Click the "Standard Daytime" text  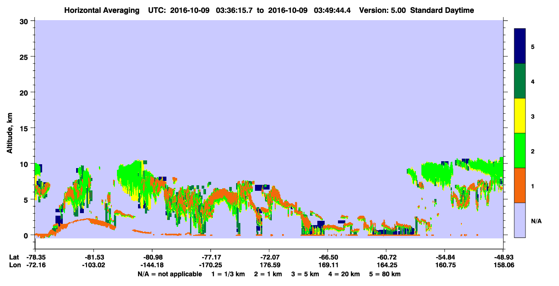click(442, 10)
